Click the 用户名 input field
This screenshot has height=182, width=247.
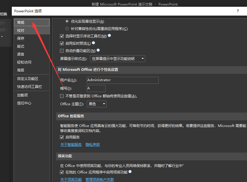tap(123, 80)
